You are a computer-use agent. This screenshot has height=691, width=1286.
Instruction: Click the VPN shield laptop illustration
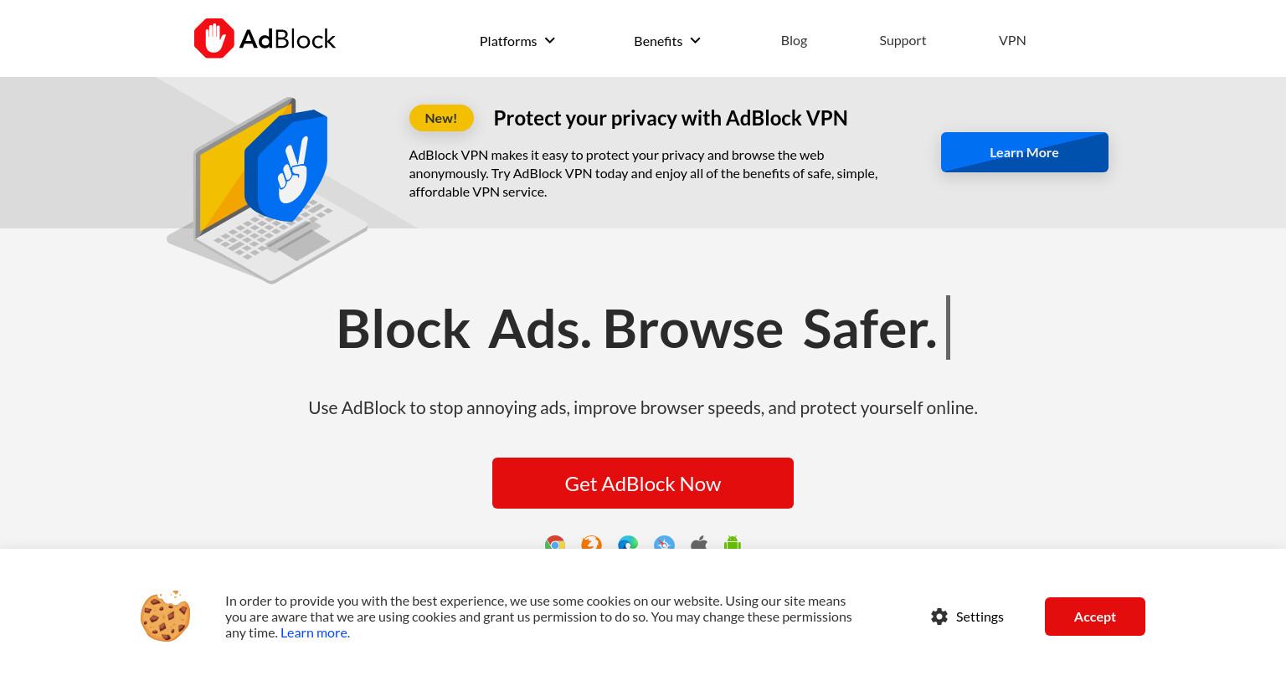coord(267,190)
